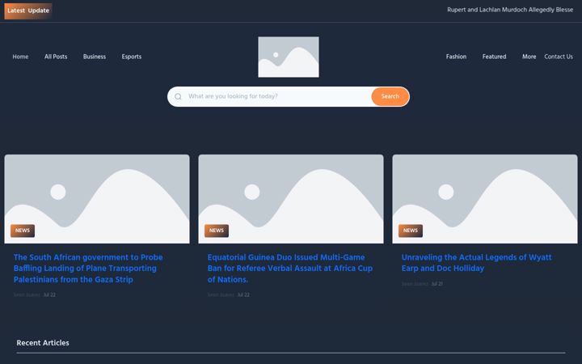Click the Jul 21 date under Wyatt Earp article
The image size is (582, 364).
point(436,284)
